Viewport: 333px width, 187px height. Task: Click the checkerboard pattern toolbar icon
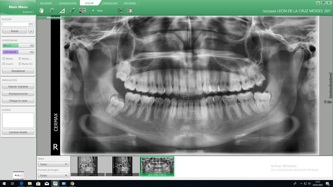[120, 11]
